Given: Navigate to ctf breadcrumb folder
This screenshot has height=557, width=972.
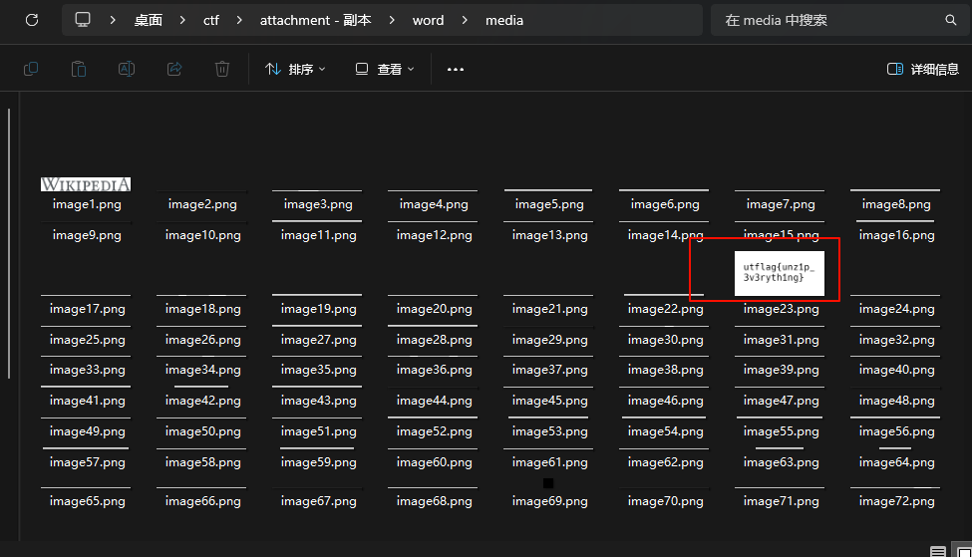Looking at the screenshot, I should tap(210, 20).
